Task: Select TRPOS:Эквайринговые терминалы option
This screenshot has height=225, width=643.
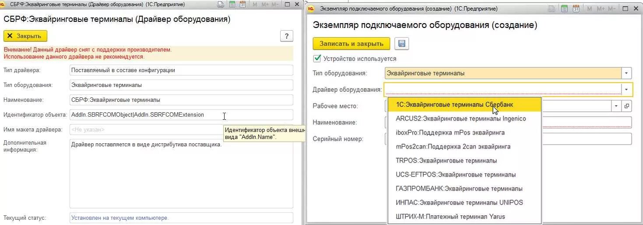Action: [464, 160]
